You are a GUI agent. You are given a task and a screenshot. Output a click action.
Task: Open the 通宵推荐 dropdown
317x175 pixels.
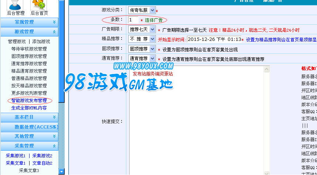click(x=142, y=59)
